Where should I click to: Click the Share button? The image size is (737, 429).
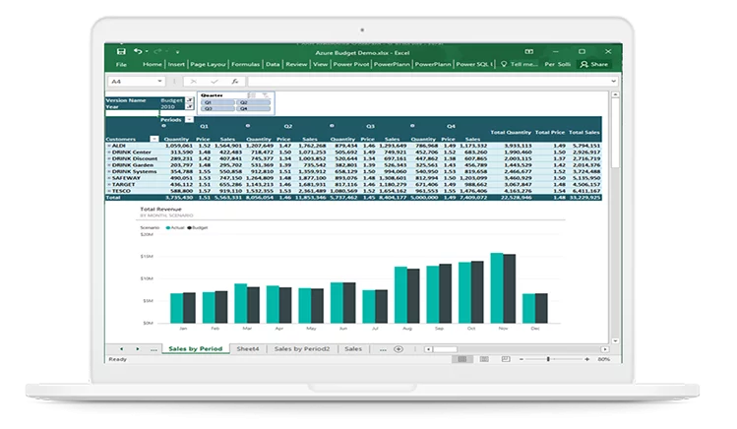(x=594, y=64)
